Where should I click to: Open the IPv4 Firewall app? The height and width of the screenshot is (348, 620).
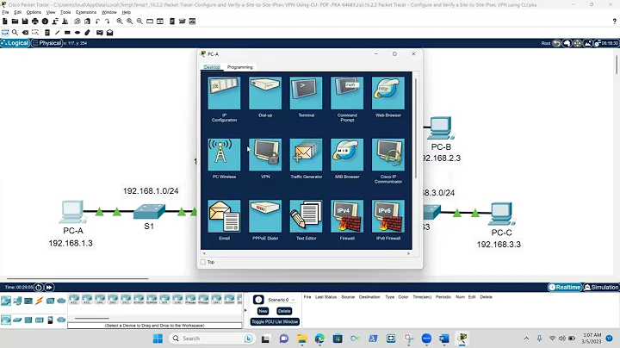pos(347,216)
